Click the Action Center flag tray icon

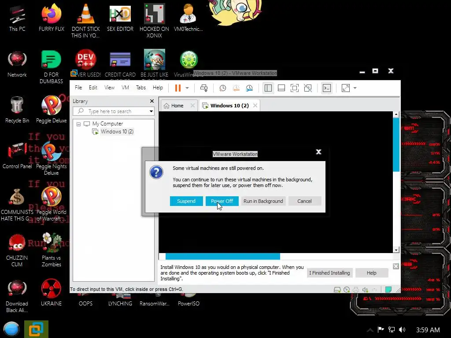(x=381, y=329)
